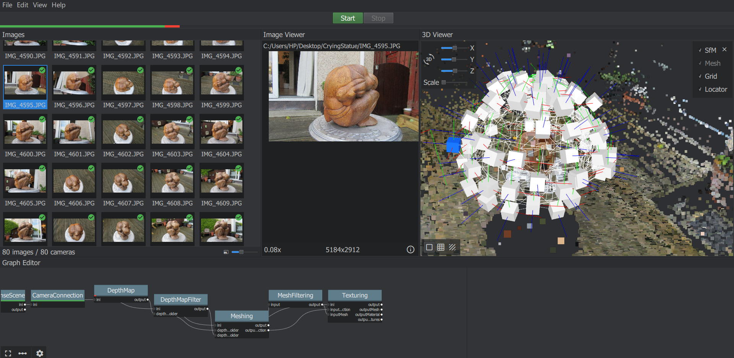The image size is (734, 358).
Task: Select the IMG_4602.JPG thumbnail
Action: (123, 132)
